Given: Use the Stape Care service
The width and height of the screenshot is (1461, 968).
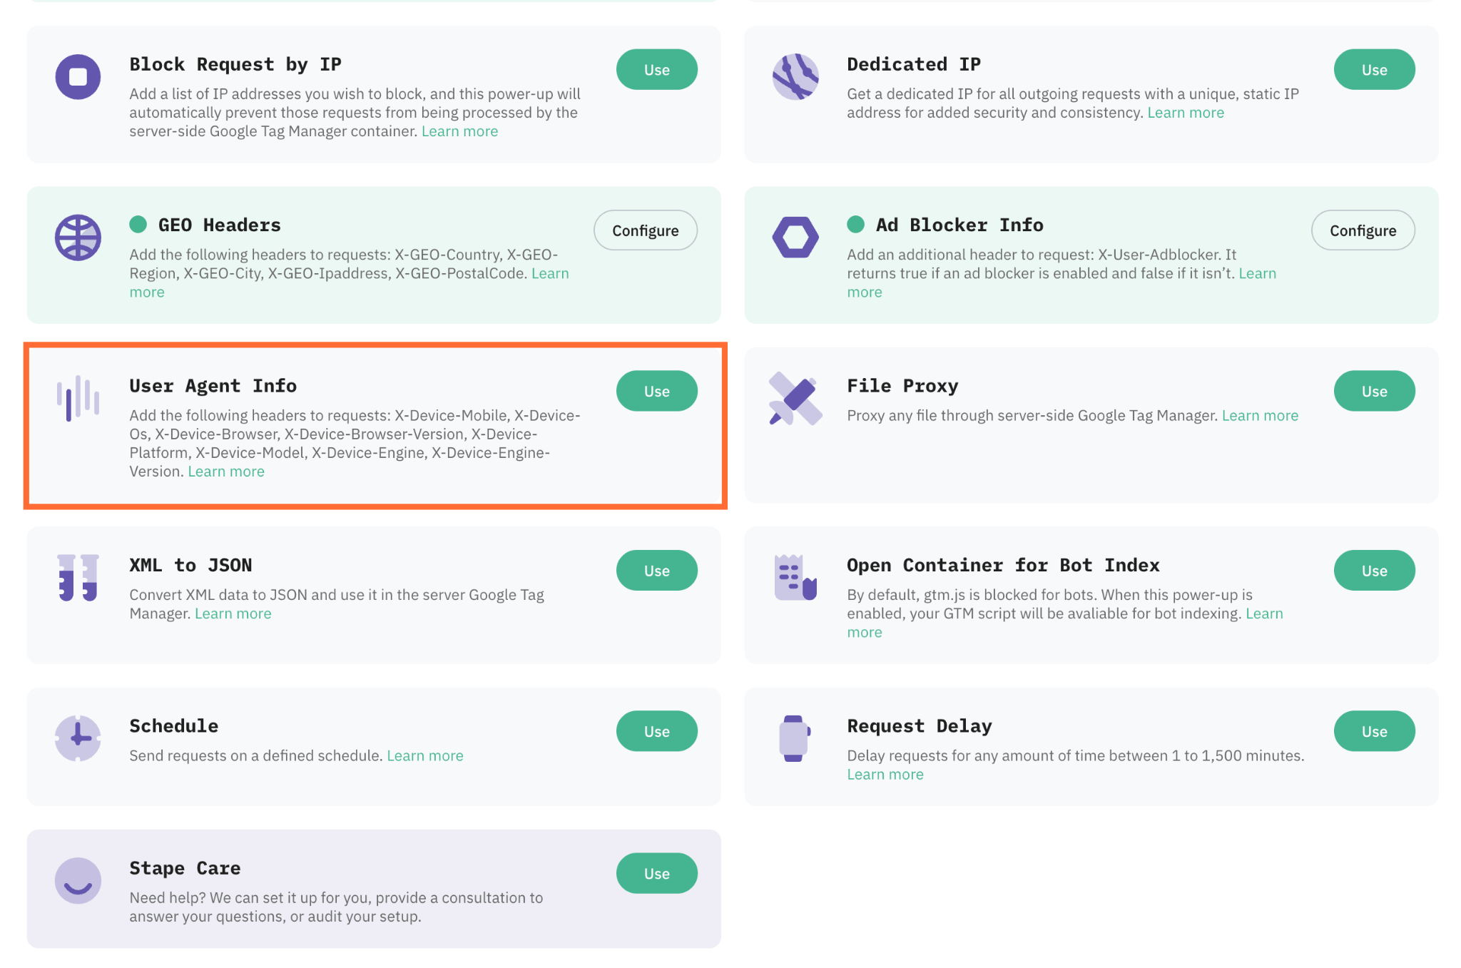Looking at the screenshot, I should [657, 874].
